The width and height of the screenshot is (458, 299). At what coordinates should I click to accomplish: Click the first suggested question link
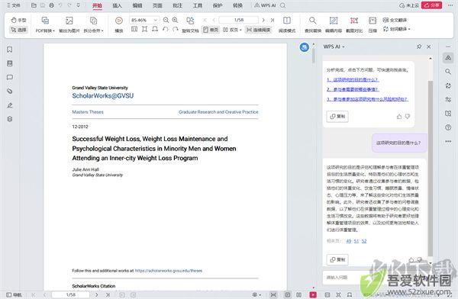(x=353, y=80)
